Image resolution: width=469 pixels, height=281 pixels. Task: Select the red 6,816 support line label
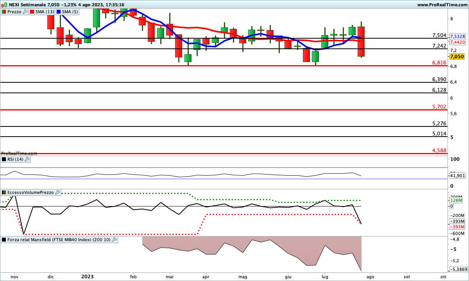(439, 62)
